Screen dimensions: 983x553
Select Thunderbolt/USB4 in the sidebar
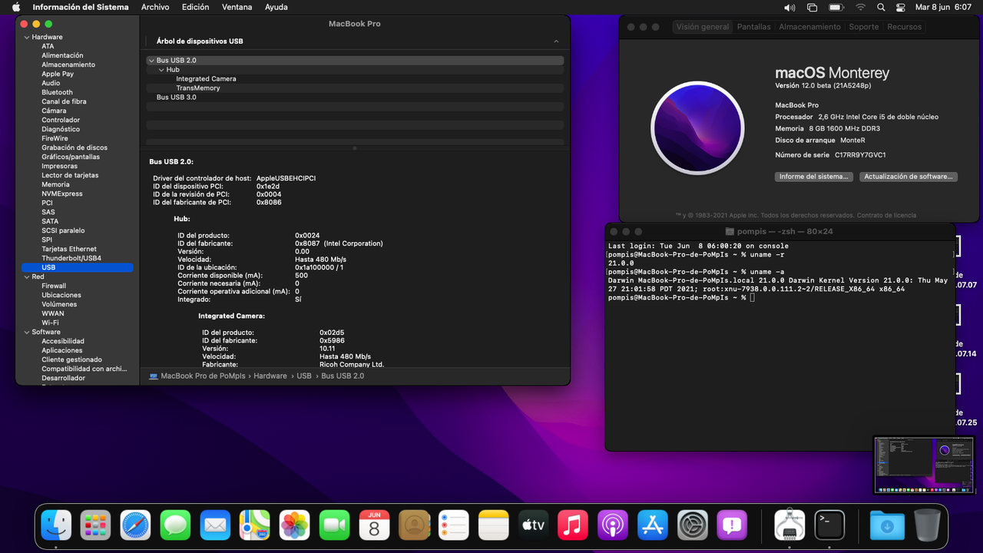[x=71, y=258]
